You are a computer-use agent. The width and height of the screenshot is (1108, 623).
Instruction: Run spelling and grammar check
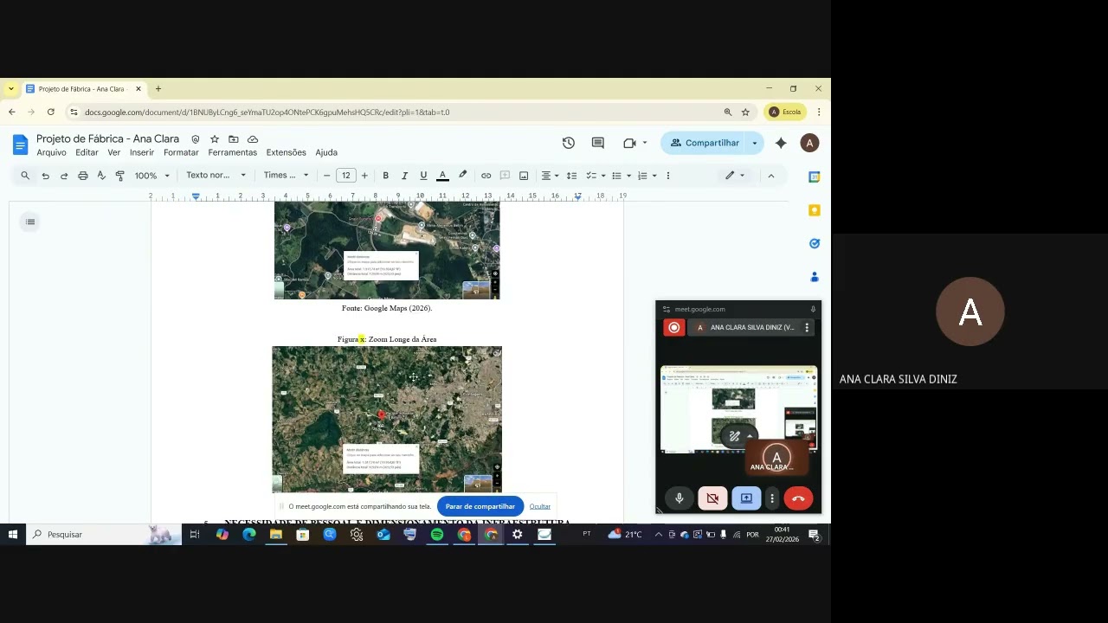pos(101,176)
